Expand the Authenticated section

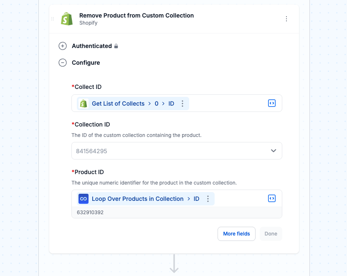point(63,46)
